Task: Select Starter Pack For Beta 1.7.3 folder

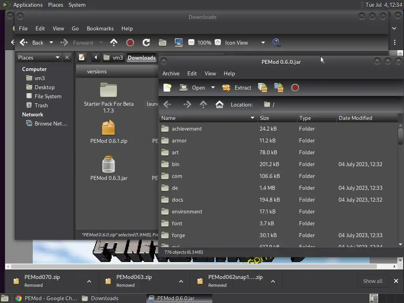Action: pyautogui.click(x=108, y=98)
